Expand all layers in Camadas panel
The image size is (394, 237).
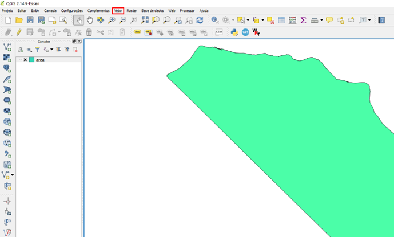(x=58, y=50)
